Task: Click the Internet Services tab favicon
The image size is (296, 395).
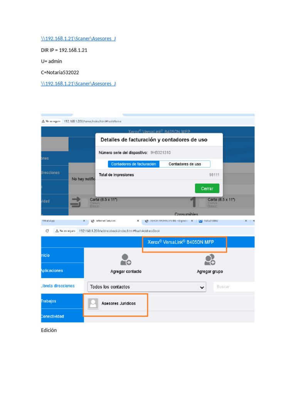Action: [92, 221]
